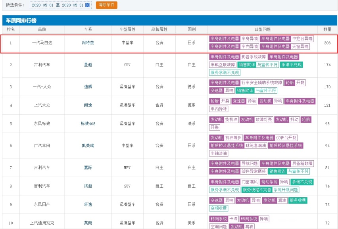Viewport: 338px width, 229px height.
Task: Select the 服务收费 issue tag
Action: (x=298, y=200)
